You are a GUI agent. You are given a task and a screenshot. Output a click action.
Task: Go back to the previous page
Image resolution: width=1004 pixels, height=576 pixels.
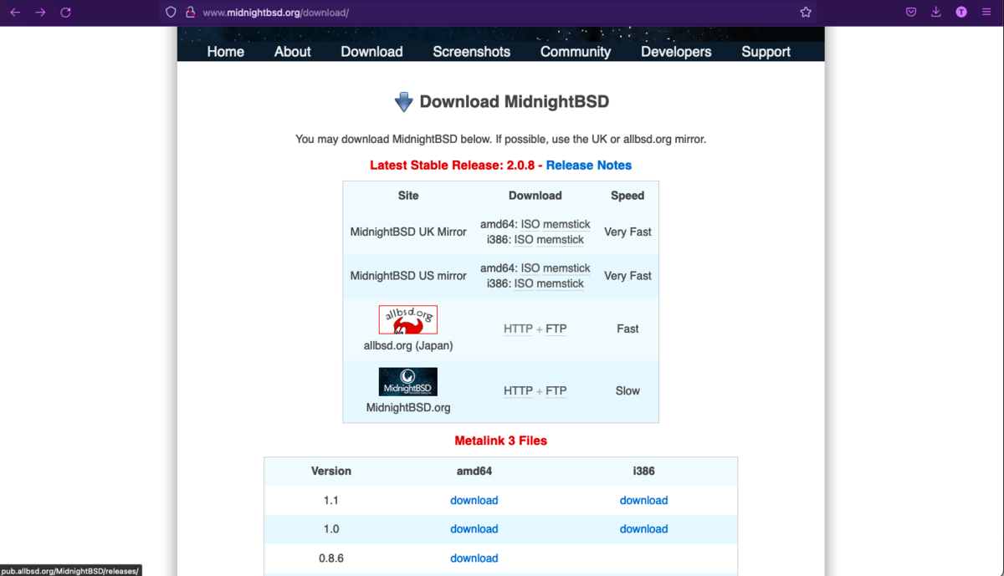coord(17,13)
